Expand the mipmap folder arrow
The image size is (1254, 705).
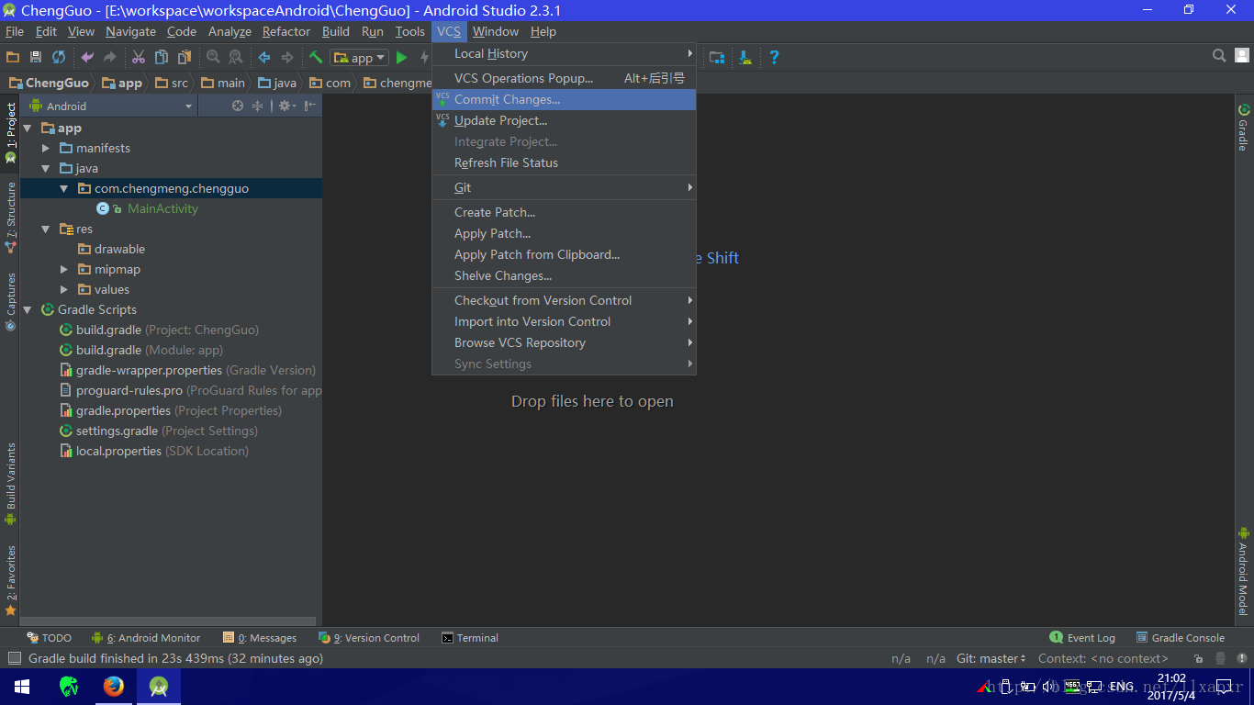click(64, 269)
